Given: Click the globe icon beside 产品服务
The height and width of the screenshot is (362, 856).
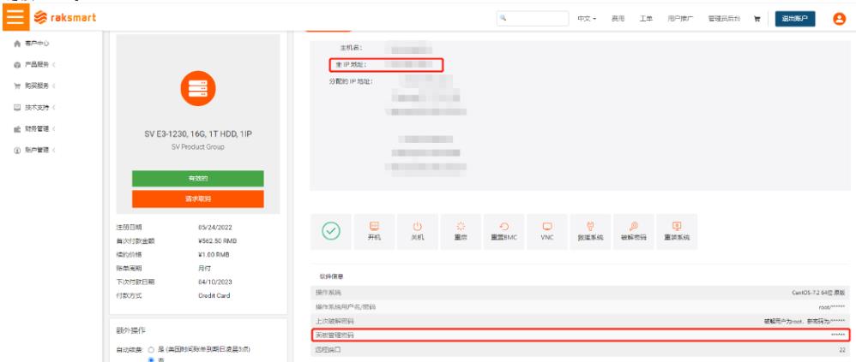Looking at the screenshot, I should (17, 64).
